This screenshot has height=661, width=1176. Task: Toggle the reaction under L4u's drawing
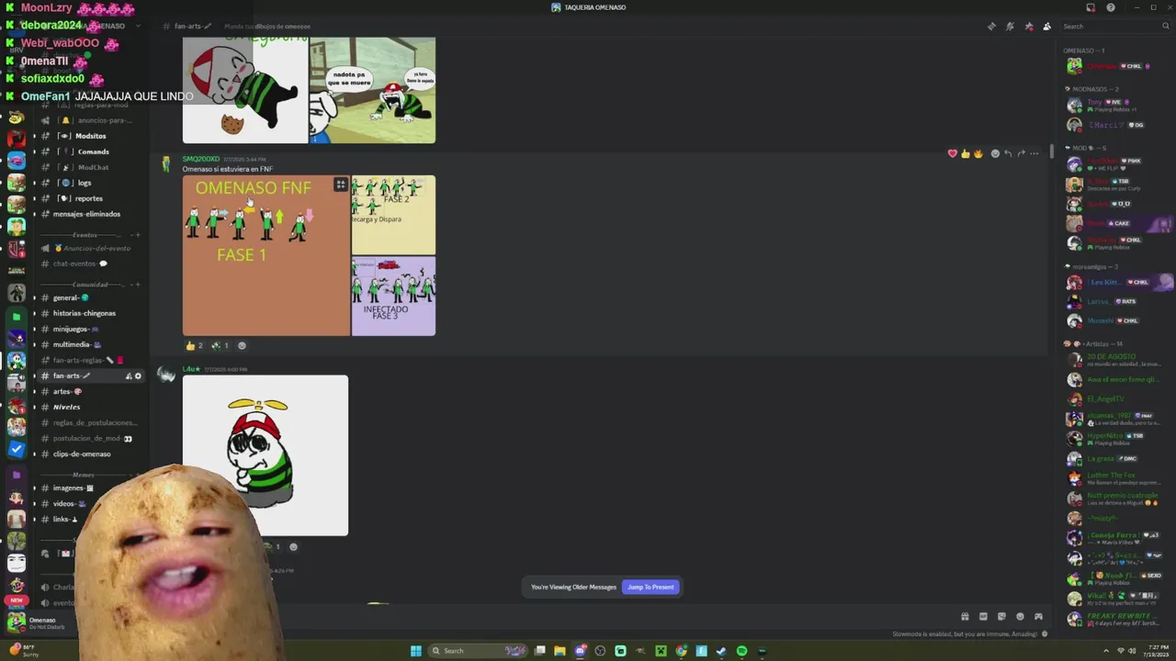[273, 546]
